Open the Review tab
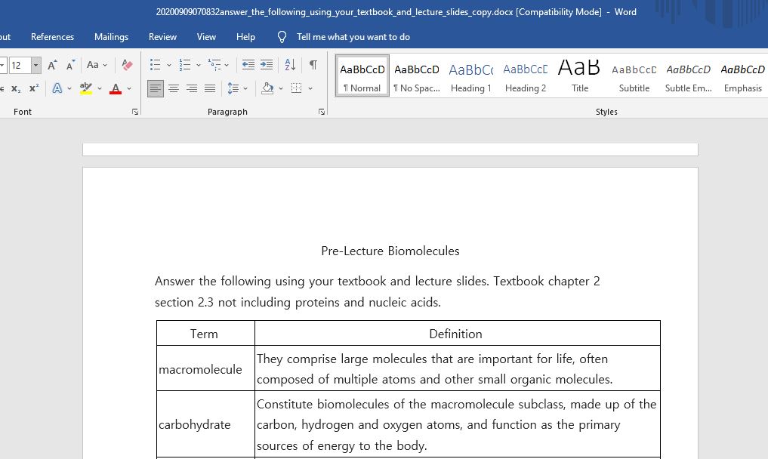Viewport: 768px width, 459px height. (162, 37)
